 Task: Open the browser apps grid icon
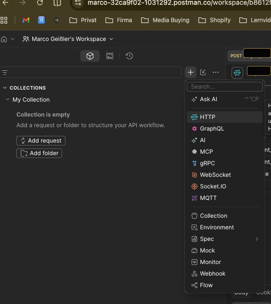[4, 20]
